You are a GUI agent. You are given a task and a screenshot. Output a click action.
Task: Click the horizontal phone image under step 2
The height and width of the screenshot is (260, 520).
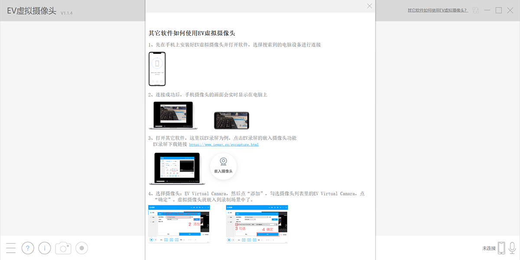231,120
